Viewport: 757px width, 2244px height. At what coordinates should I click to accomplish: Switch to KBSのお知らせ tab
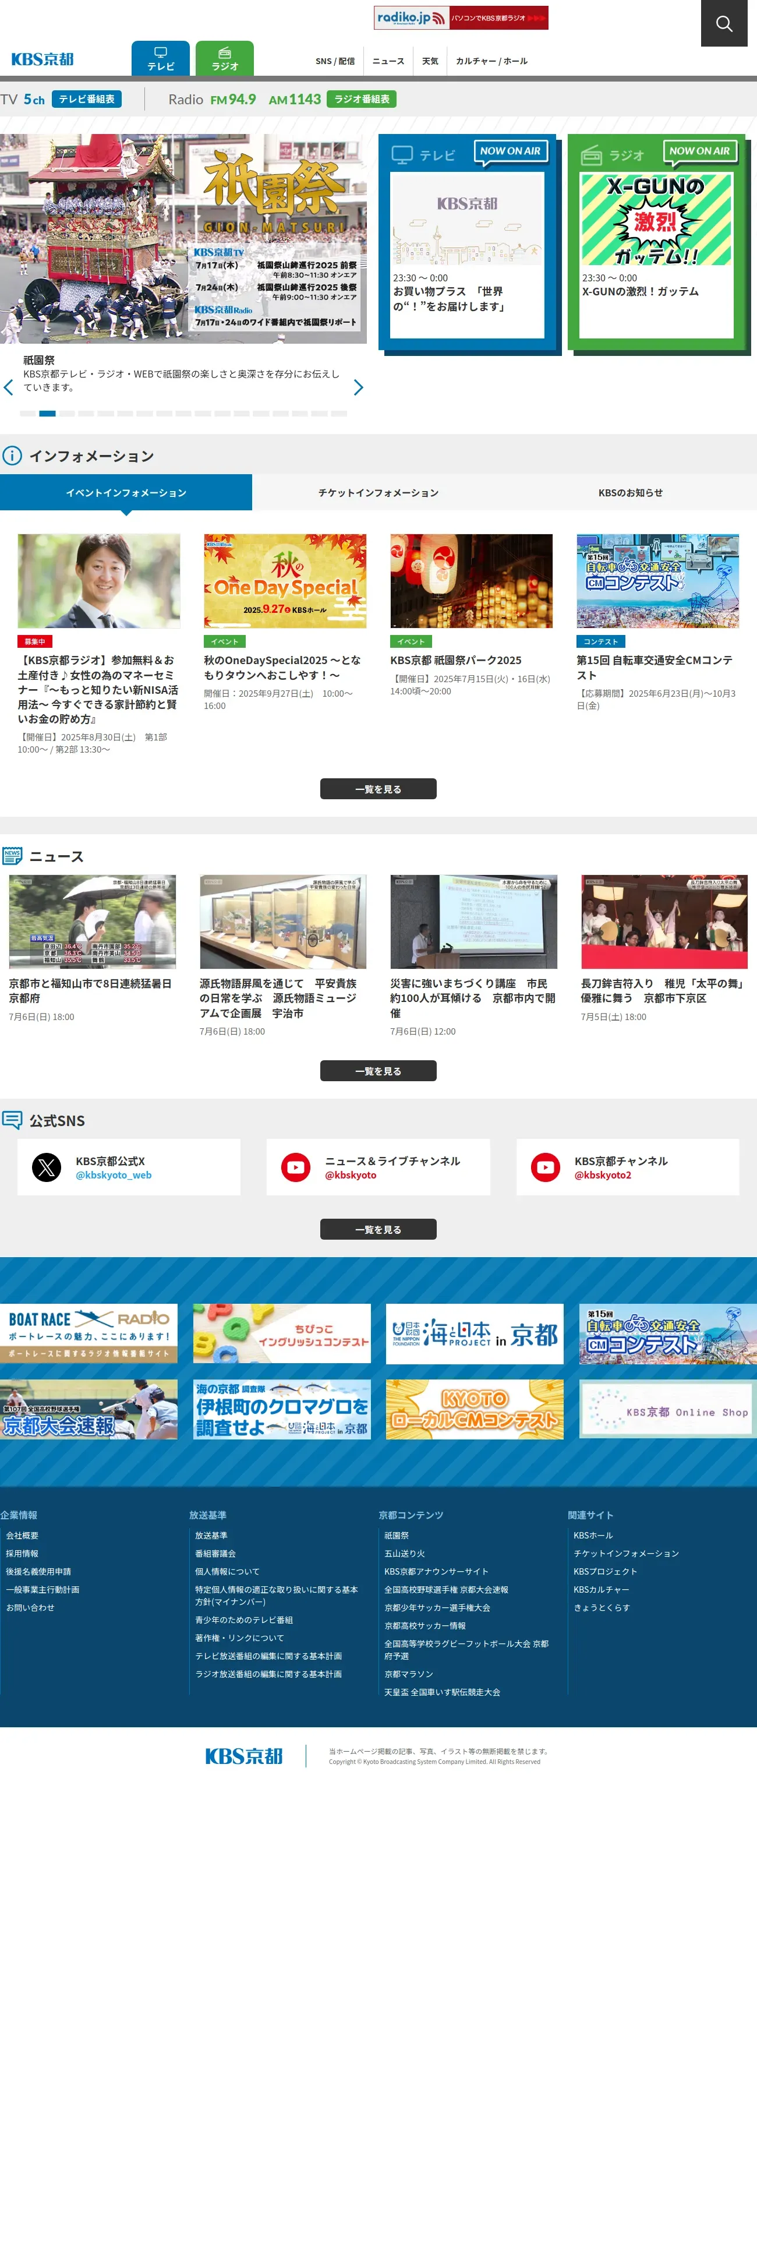click(x=631, y=492)
